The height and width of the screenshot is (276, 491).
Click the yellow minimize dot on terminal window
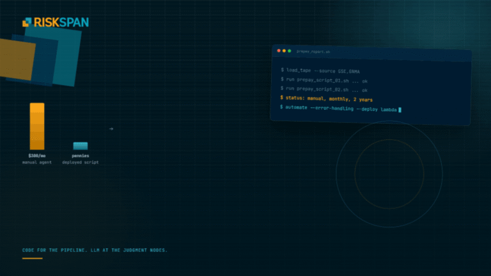tap(284, 51)
